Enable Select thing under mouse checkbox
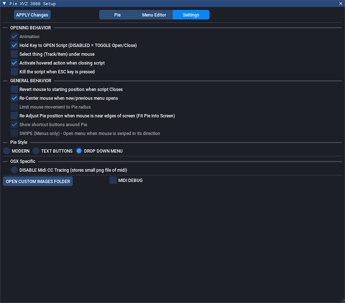345x303 pixels. (14, 54)
